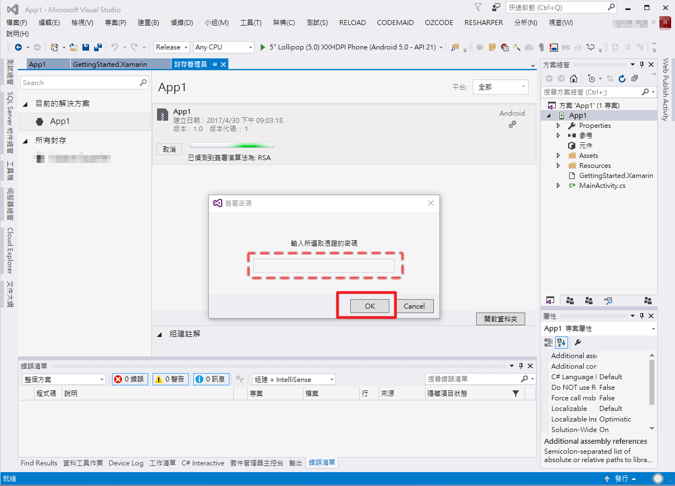Open the Cloud Explorer side tab
This screenshot has height=486, width=675.
click(10, 251)
